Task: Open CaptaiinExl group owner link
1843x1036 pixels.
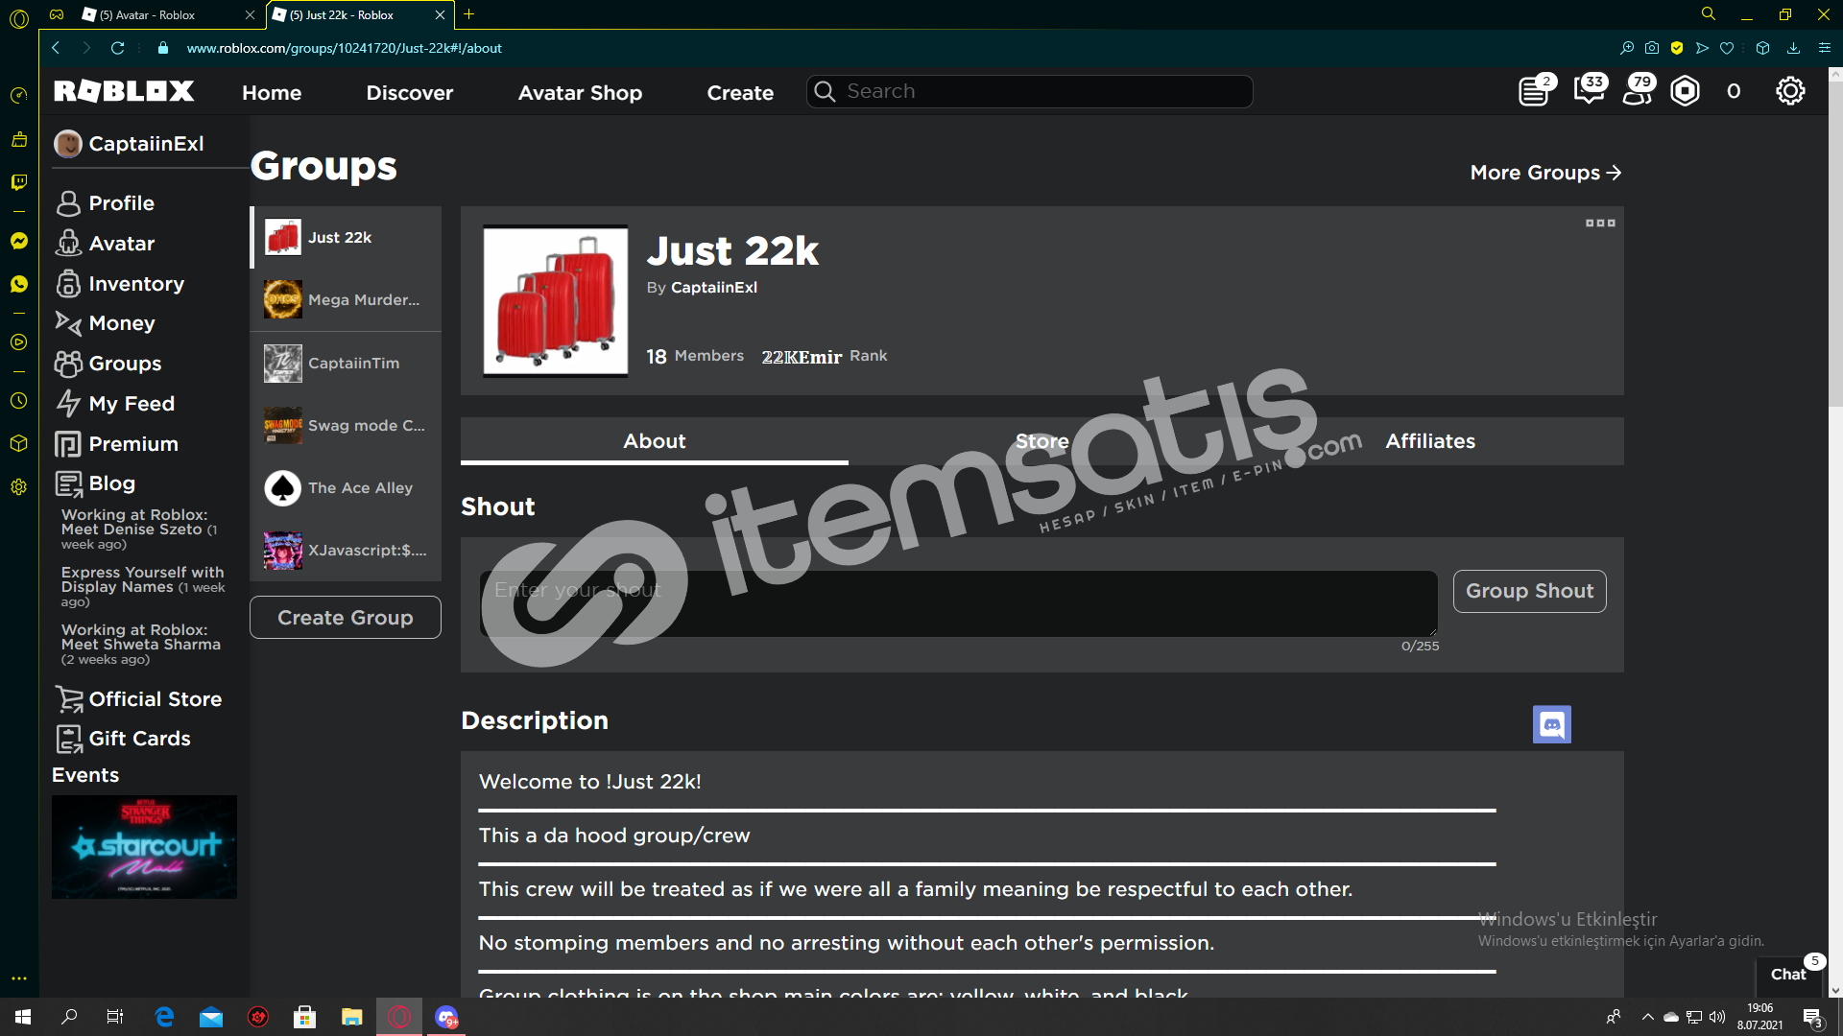Action: (714, 288)
